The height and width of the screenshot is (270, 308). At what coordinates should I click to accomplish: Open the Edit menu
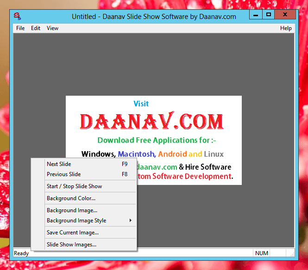[36, 28]
